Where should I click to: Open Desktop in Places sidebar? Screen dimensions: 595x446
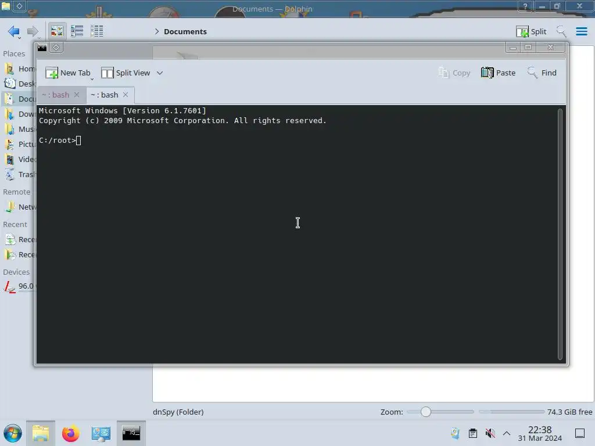click(x=20, y=84)
